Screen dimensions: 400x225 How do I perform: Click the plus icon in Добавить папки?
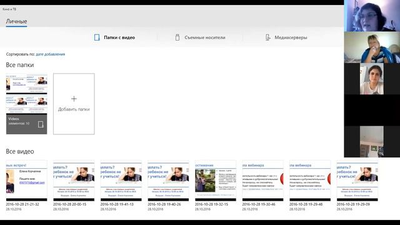coord(74,99)
